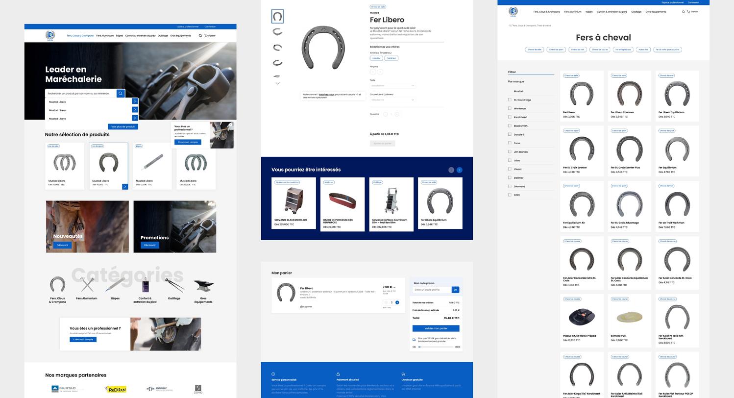Select the Antérieur option chip
The image size is (734, 398).
coord(376,58)
